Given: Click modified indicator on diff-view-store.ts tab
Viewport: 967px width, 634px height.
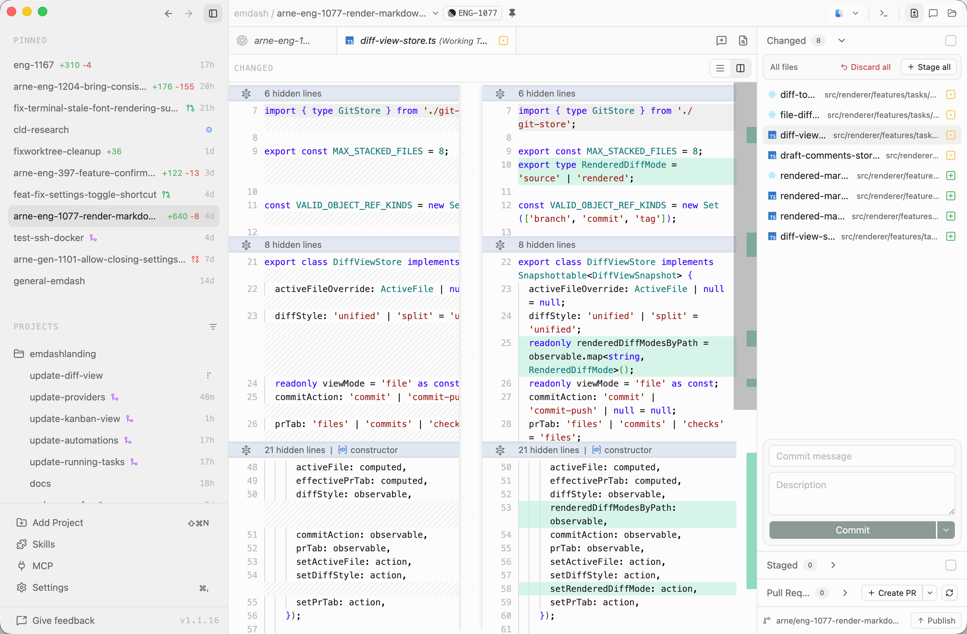Looking at the screenshot, I should tap(503, 41).
